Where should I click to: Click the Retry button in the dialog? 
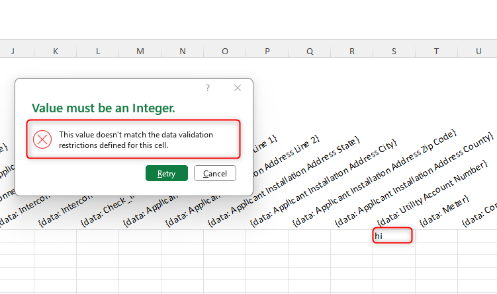tap(166, 173)
